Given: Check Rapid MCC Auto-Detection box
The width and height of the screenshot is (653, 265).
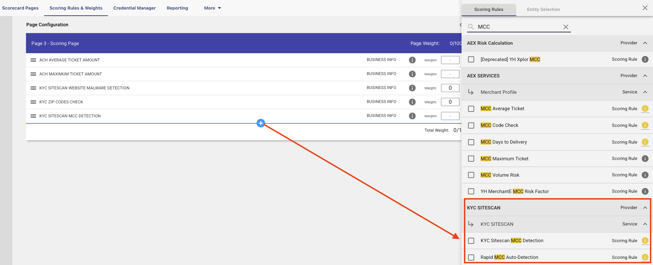Looking at the screenshot, I should tap(471, 257).
